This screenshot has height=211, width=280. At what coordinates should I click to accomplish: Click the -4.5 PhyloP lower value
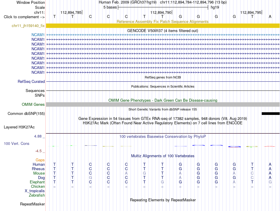tap(38, 151)
